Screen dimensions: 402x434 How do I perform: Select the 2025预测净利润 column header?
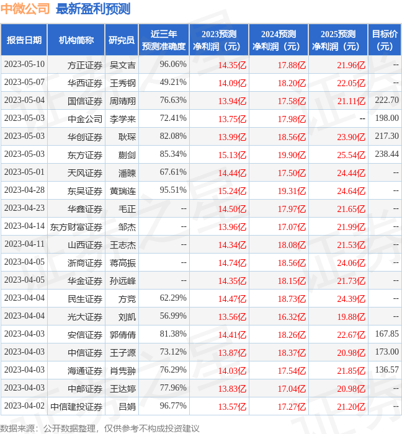(x=338, y=40)
